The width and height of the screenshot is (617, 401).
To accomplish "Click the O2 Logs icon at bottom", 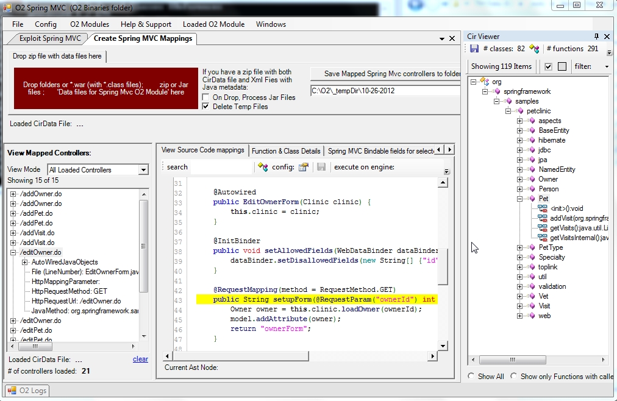I will tap(12, 391).
